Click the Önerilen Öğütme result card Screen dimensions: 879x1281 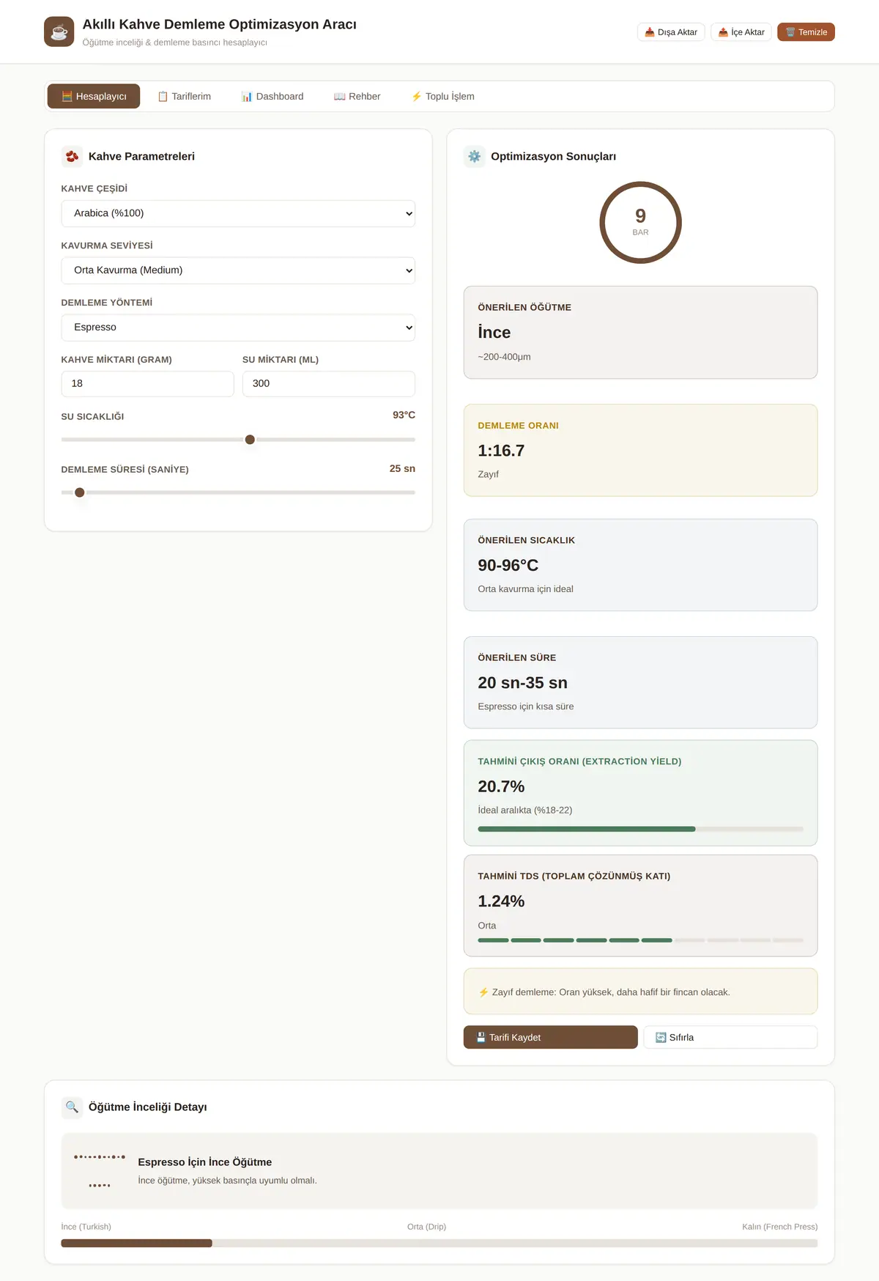point(640,333)
